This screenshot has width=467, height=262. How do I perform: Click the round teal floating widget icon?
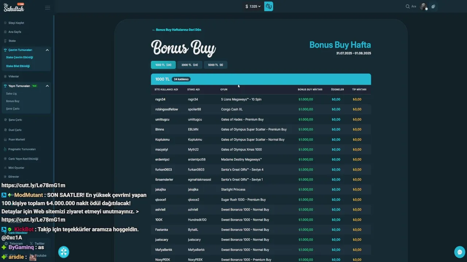point(63,252)
